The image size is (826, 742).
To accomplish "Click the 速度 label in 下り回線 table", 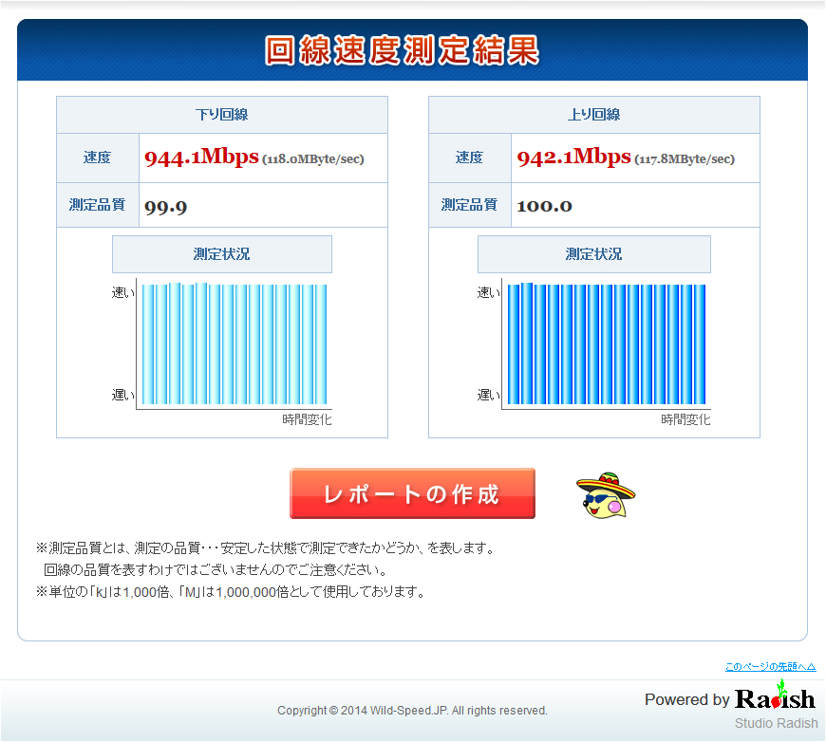I will pyautogui.click(x=97, y=158).
